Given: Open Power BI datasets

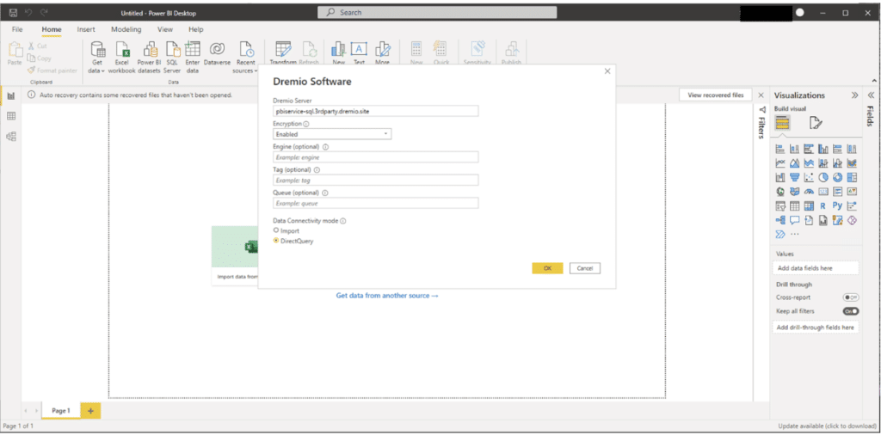Looking at the screenshot, I should [149, 58].
